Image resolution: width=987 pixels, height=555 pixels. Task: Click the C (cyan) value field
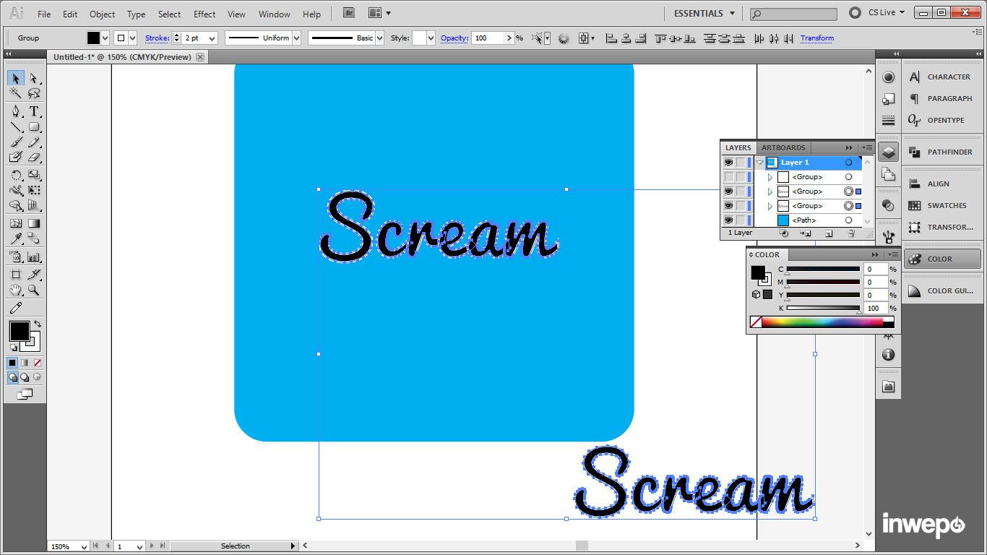(875, 270)
